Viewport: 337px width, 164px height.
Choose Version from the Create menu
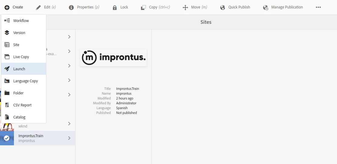click(24, 33)
